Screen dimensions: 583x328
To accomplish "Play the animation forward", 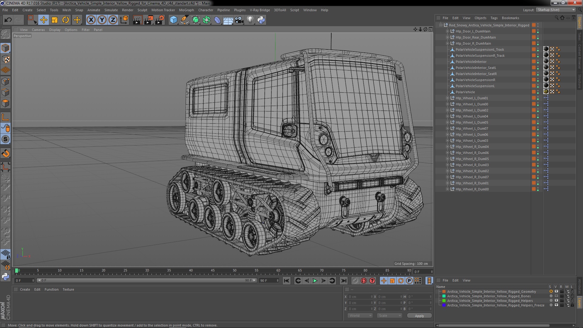I will [x=315, y=281].
